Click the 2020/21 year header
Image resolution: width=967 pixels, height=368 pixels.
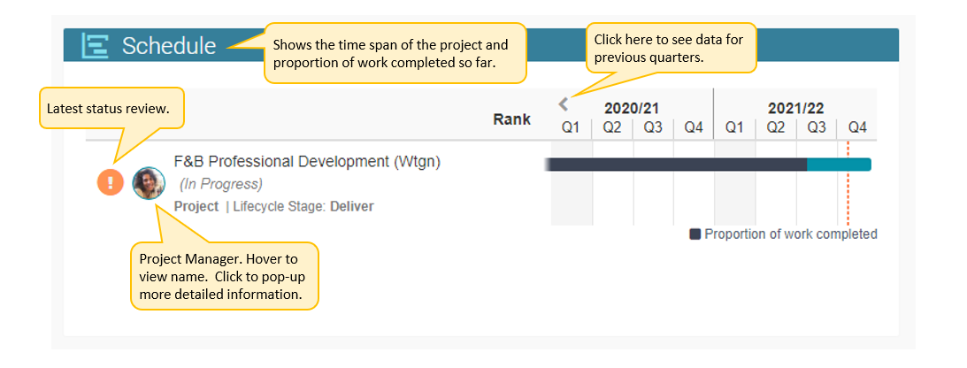632,109
